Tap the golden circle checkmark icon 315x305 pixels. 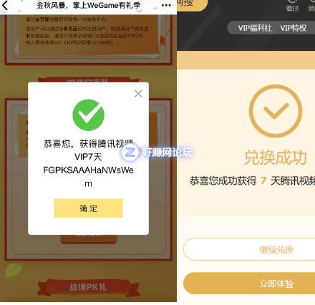point(276,111)
